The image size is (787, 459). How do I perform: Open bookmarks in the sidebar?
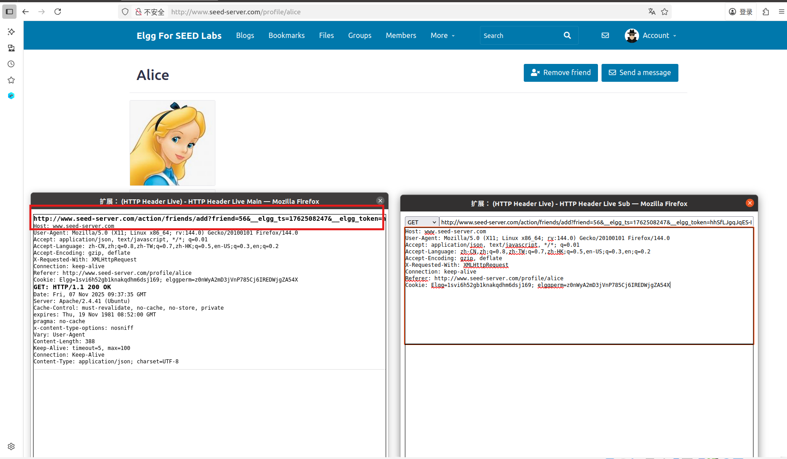pyautogui.click(x=11, y=80)
